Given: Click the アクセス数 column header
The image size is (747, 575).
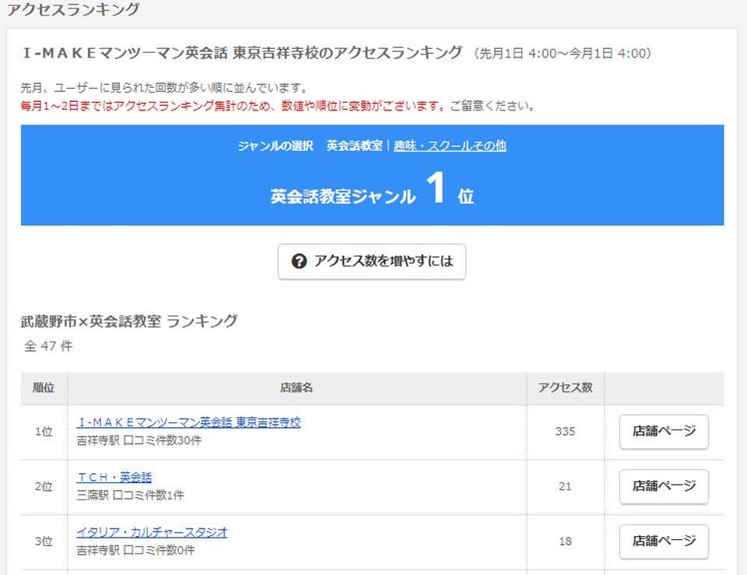Looking at the screenshot, I should (x=565, y=387).
